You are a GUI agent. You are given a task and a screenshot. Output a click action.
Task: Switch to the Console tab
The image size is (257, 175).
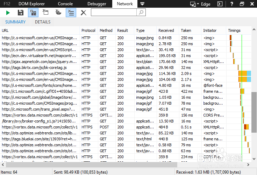click(65, 4)
